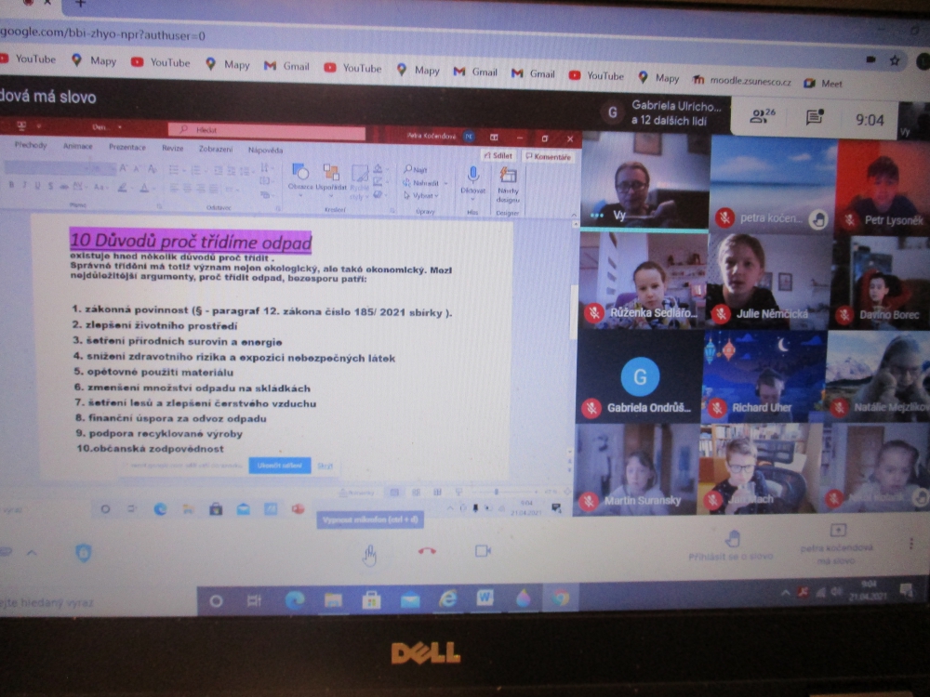The height and width of the screenshot is (697, 930).
Task: Open the Komentáře comments pane in PowerPoint
Action: coord(549,156)
